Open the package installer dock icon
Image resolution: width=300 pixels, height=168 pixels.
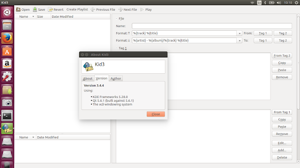tap(7, 90)
